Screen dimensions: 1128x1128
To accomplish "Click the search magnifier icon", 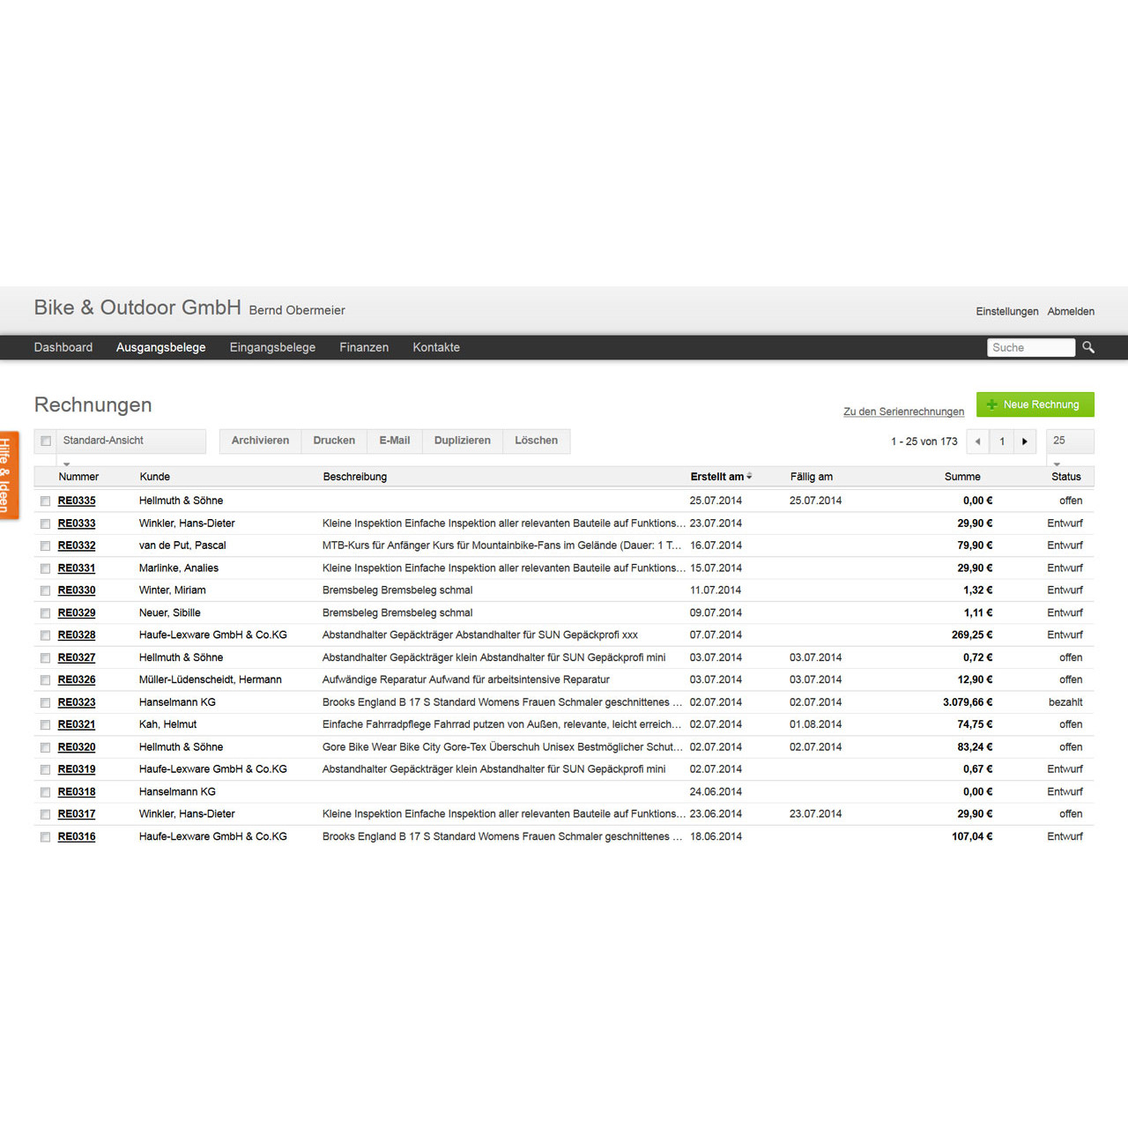I will pos(1088,347).
